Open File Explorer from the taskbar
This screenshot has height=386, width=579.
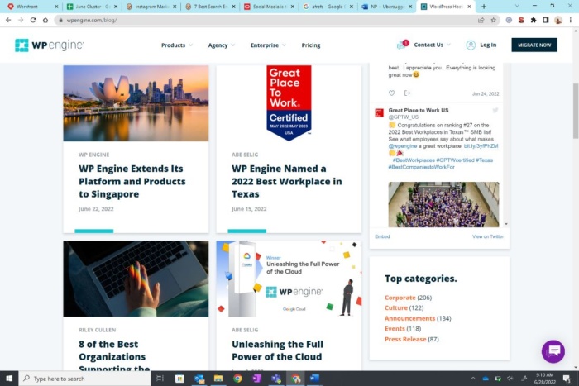click(218, 379)
